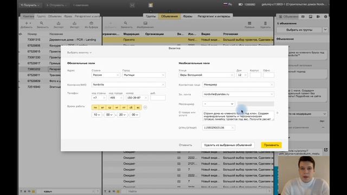Toggle the вт weekday button
Screen dimensions: 347x195
pos(102,107)
